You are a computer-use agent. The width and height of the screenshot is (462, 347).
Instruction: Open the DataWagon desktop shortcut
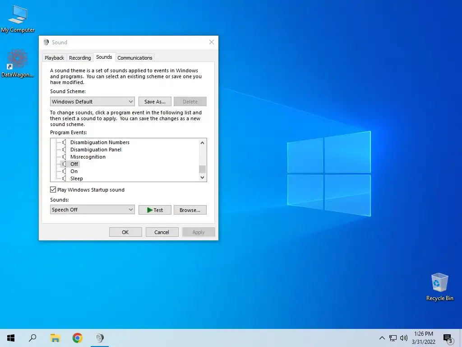click(18, 63)
